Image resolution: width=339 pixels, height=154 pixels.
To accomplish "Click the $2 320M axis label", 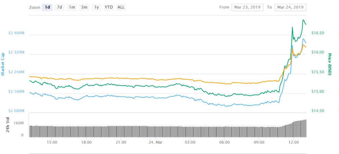I will coord(16,52).
